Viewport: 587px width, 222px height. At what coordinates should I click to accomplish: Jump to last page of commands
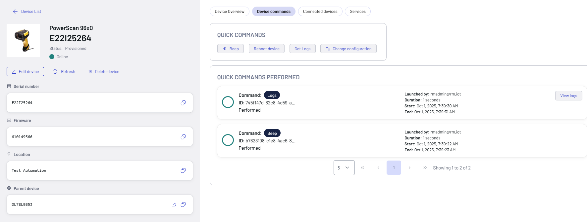click(x=425, y=168)
